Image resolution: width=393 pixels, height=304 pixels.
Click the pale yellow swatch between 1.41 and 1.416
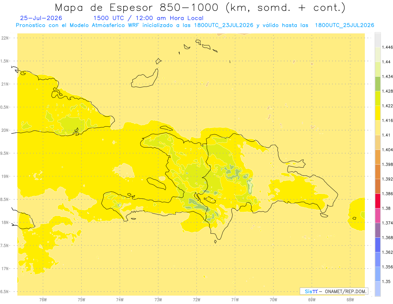coord(378,128)
